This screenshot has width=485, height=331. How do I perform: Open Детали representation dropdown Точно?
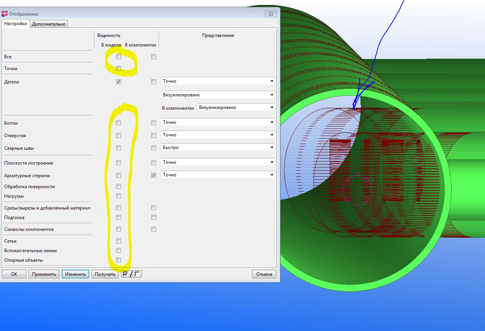(218, 81)
